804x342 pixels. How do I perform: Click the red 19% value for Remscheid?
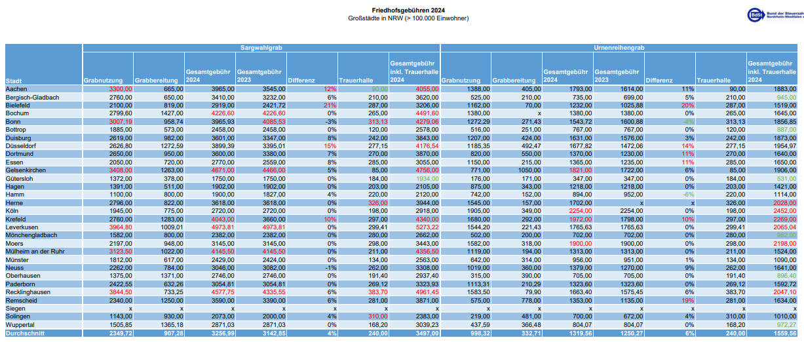click(x=687, y=301)
